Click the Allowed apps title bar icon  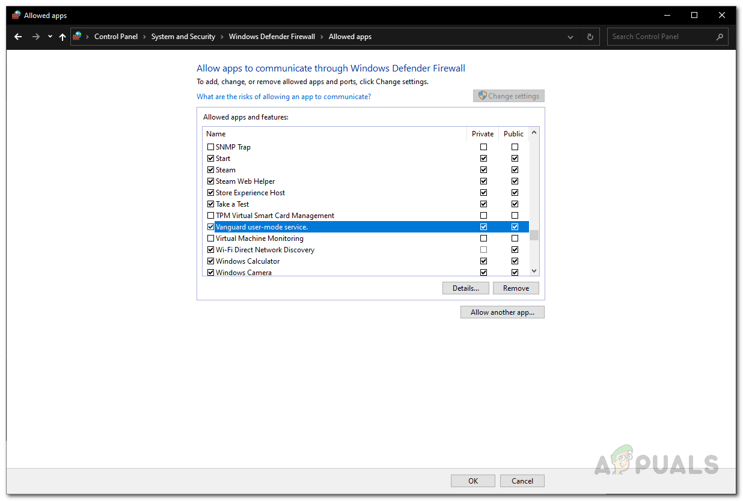coord(16,15)
